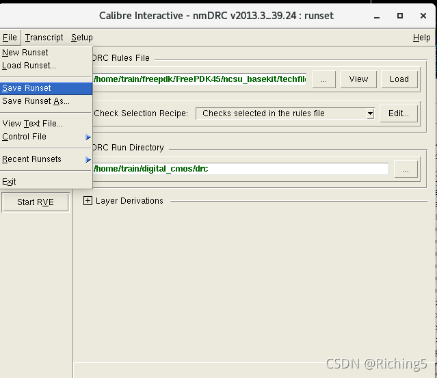Expand the Layer Derivations section
The image size is (437, 378).
click(x=88, y=201)
